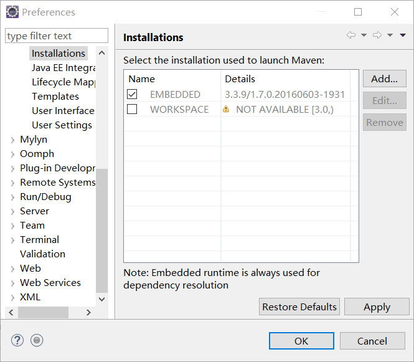Image resolution: width=414 pixels, height=362 pixels.
Task: Click the Apply button
Action: coord(377,307)
